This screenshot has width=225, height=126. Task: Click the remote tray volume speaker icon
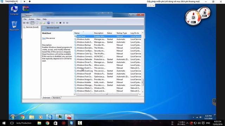click(201, 117)
